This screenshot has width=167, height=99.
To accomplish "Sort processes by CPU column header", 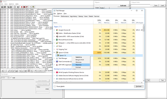I will pos(98,21).
